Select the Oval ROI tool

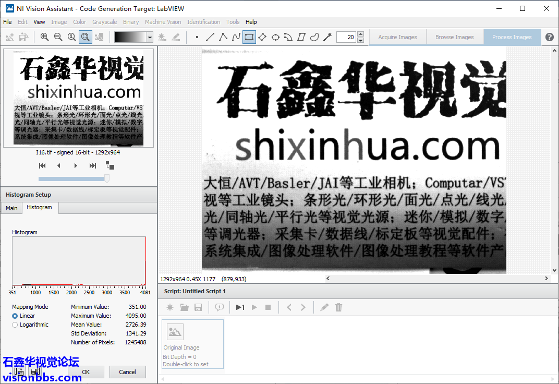(275, 37)
